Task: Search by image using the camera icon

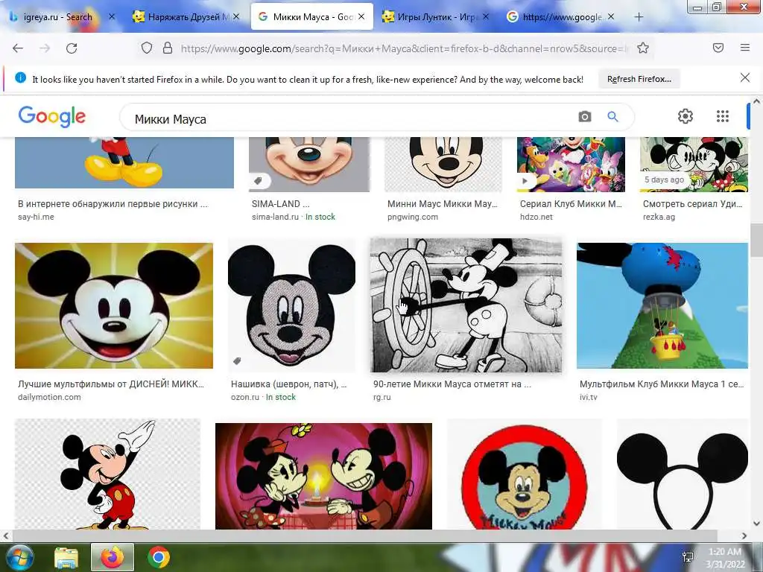Action: click(x=584, y=117)
